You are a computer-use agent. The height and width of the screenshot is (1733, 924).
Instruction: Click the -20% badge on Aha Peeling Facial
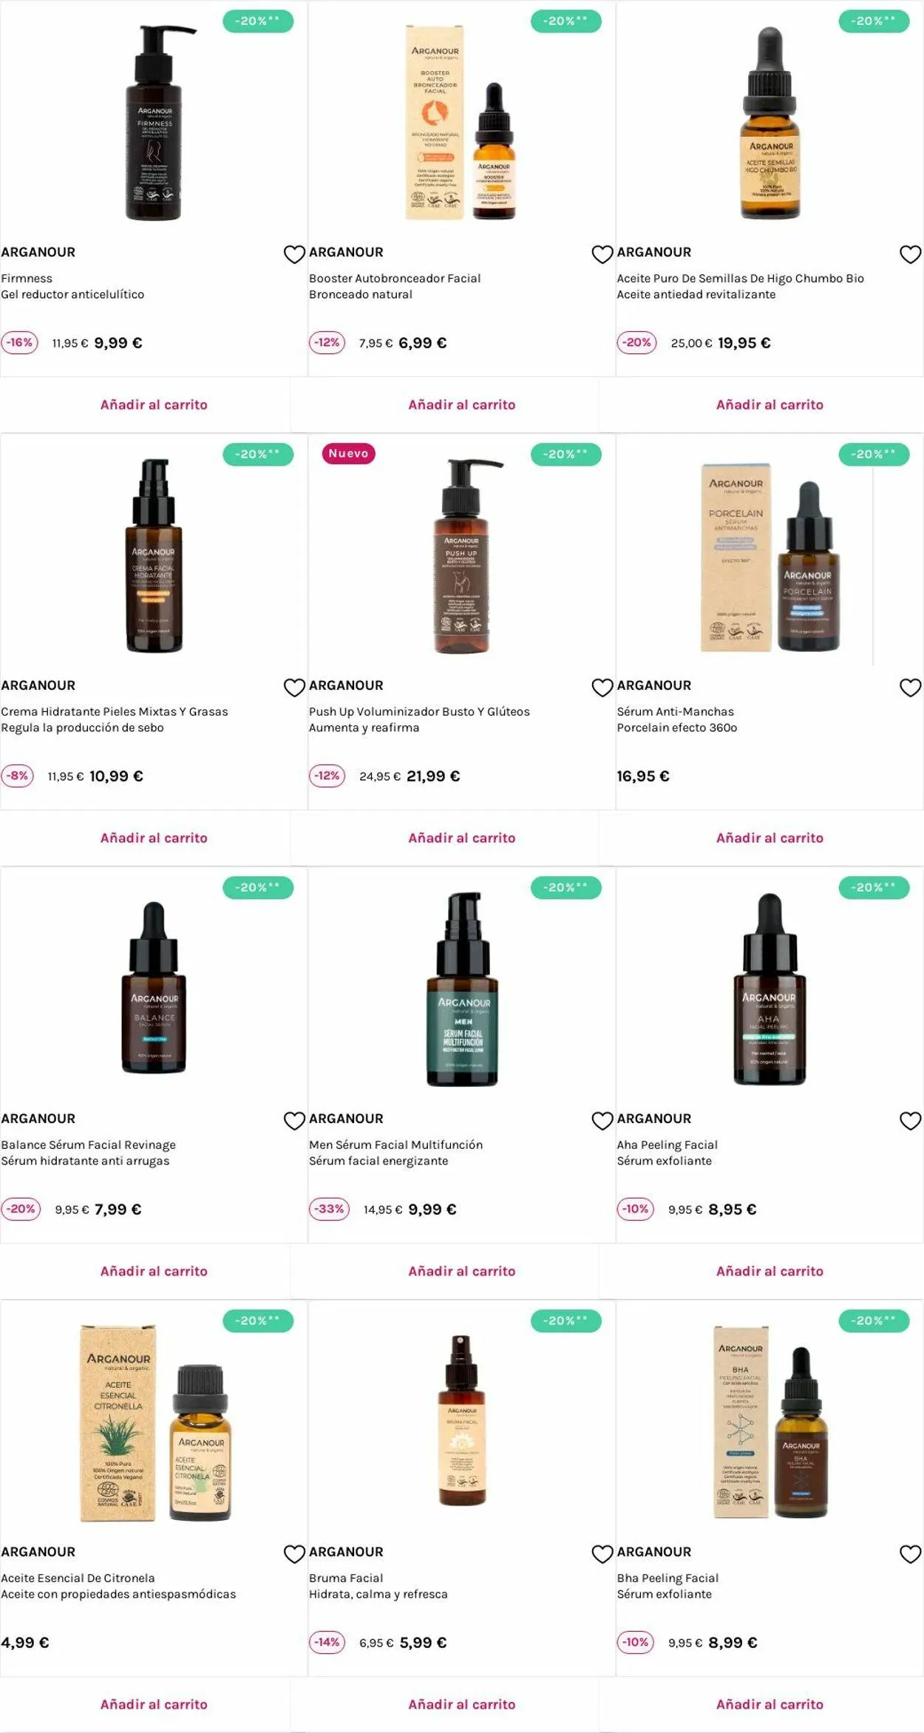[x=874, y=887]
